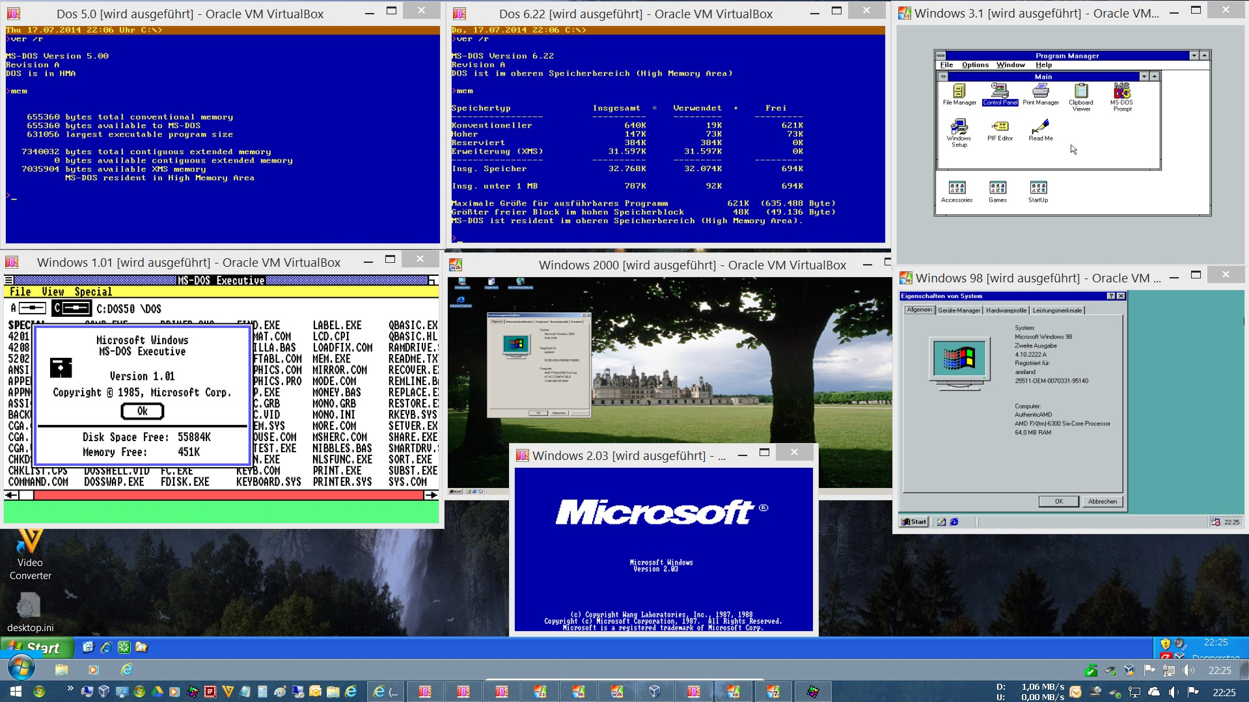
Task: Select NIBBLES.BAS in the file list
Action: (x=342, y=448)
